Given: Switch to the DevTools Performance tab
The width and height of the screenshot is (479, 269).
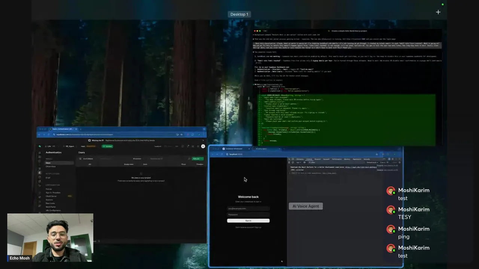Looking at the screenshot, I should tap(337, 159).
